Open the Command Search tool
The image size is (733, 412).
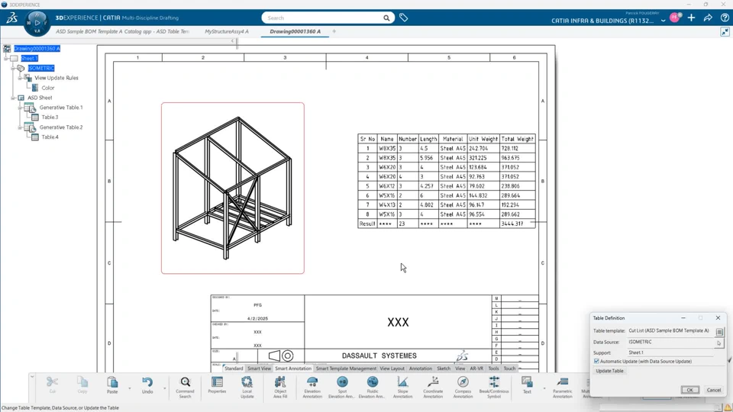[185, 388]
